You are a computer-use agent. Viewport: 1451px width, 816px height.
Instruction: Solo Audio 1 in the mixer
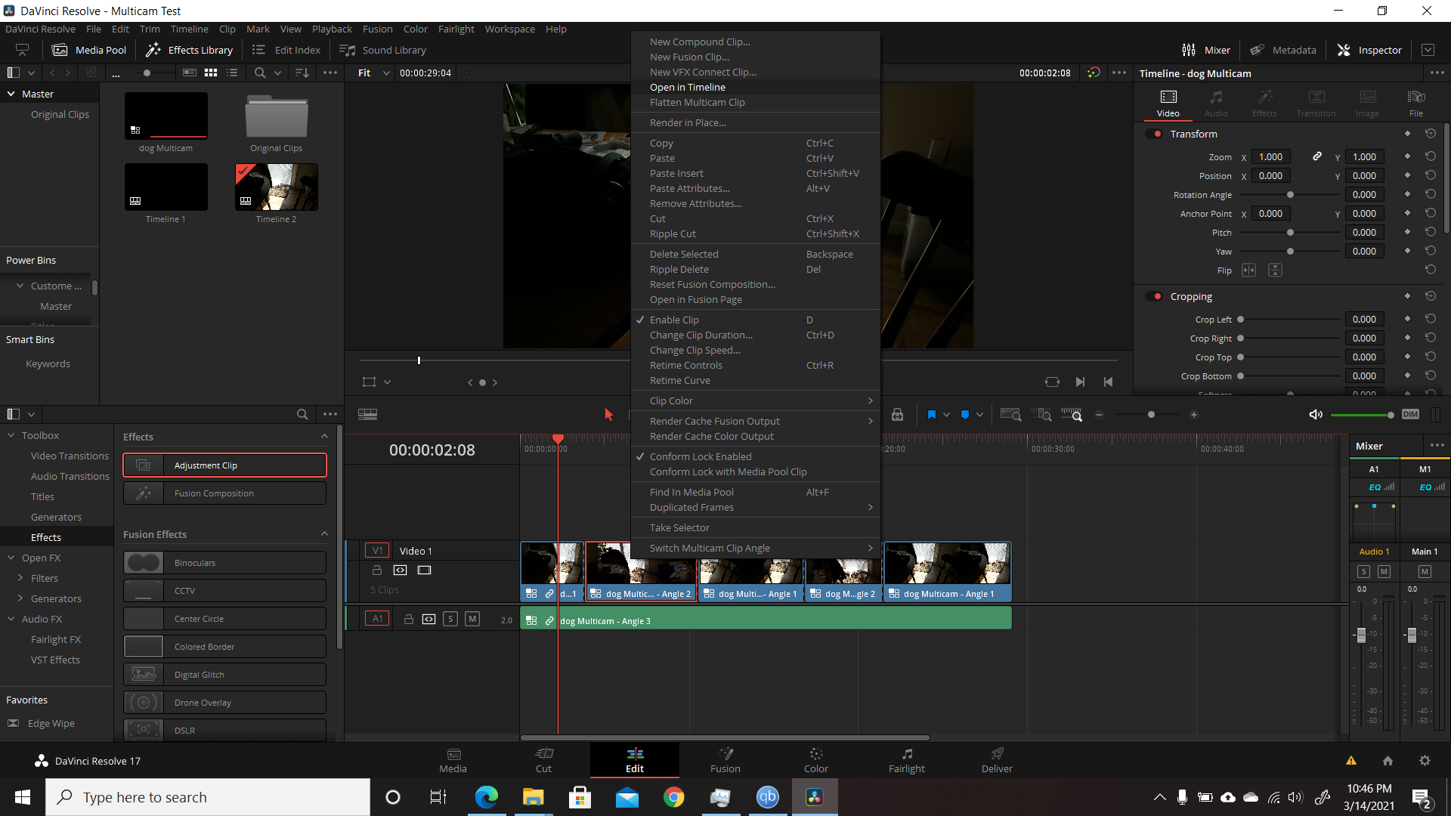pyautogui.click(x=1363, y=572)
